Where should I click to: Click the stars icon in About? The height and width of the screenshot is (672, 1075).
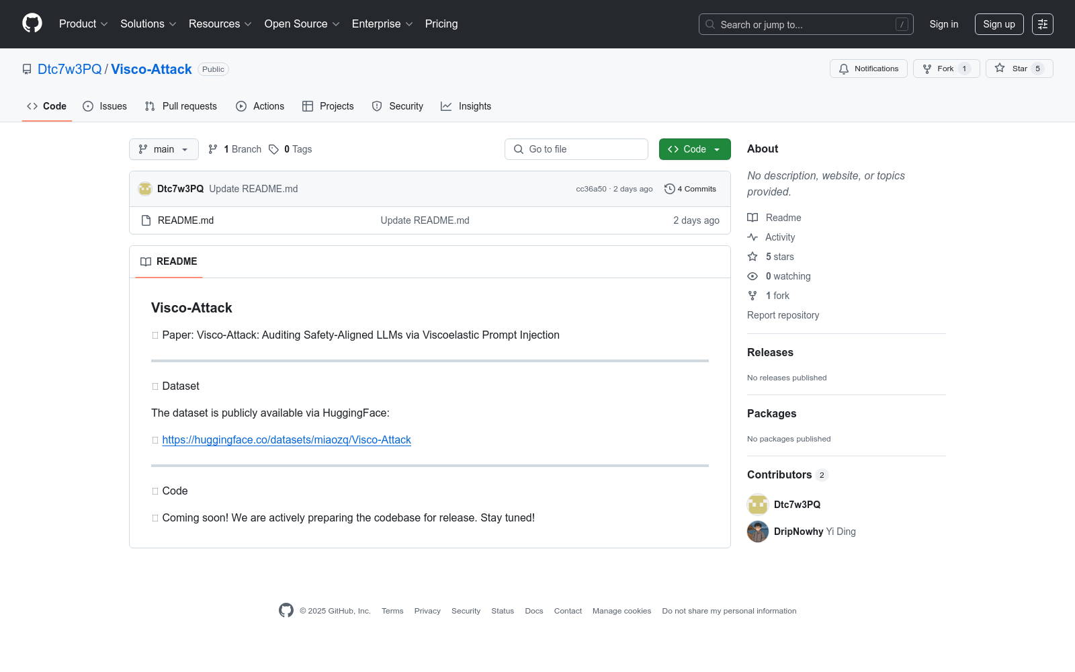pyautogui.click(x=752, y=257)
